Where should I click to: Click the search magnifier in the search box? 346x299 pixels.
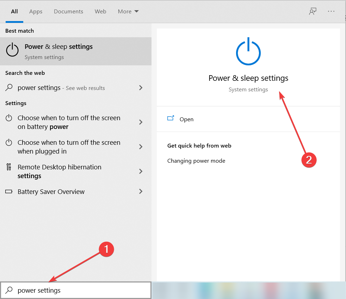(10, 290)
